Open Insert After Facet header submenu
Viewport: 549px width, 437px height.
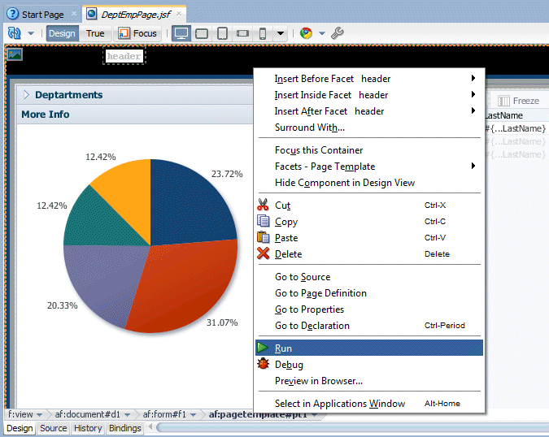coord(370,111)
